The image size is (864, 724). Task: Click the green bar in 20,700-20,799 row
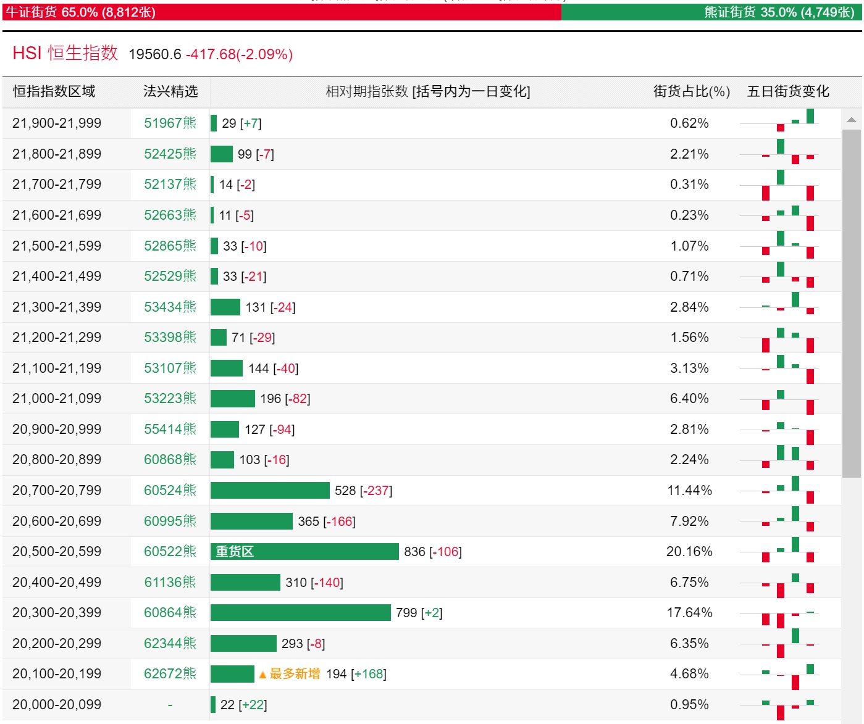click(x=270, y=490)
